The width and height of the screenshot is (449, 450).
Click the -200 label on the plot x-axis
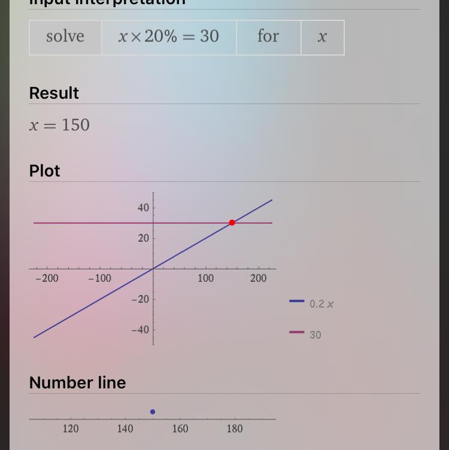pos(47,279)
